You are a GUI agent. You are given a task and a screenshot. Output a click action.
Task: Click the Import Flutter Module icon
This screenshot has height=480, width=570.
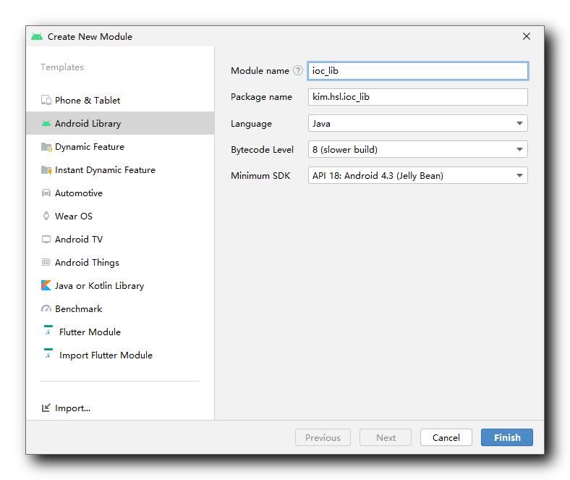pos(48,354)
